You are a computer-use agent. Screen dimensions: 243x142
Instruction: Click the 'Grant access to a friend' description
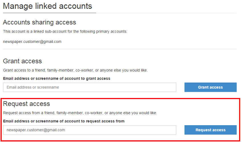pos(75,70)
